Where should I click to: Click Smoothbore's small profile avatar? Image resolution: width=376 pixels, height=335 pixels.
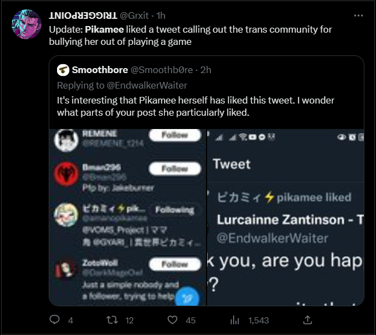[63, 70]
